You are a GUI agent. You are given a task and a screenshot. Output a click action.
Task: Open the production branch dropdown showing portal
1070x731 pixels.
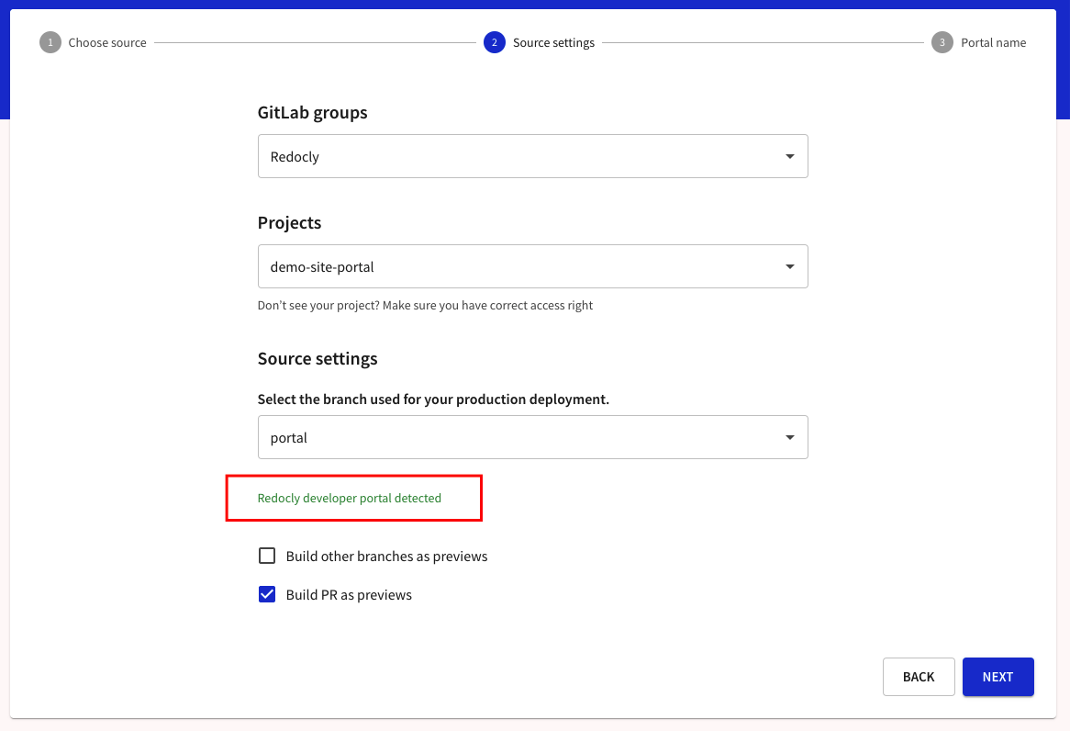click(x=532, y=437)
